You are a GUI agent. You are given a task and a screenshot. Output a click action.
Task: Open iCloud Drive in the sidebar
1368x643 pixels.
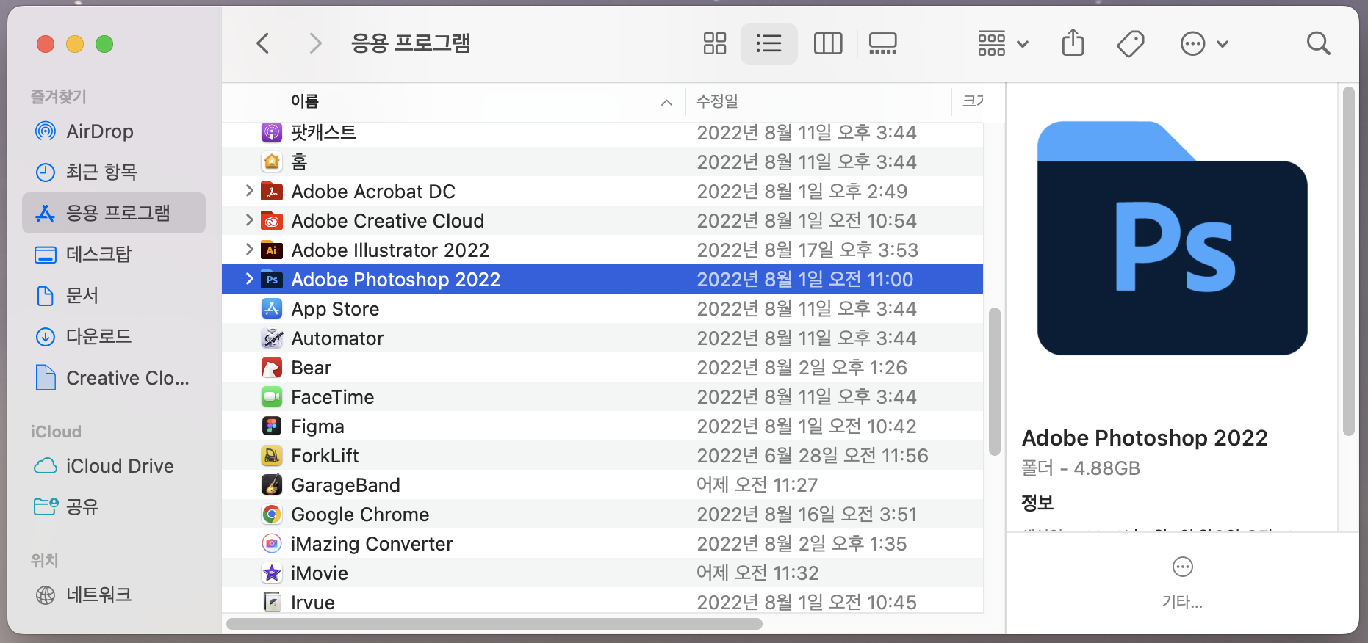114,466
